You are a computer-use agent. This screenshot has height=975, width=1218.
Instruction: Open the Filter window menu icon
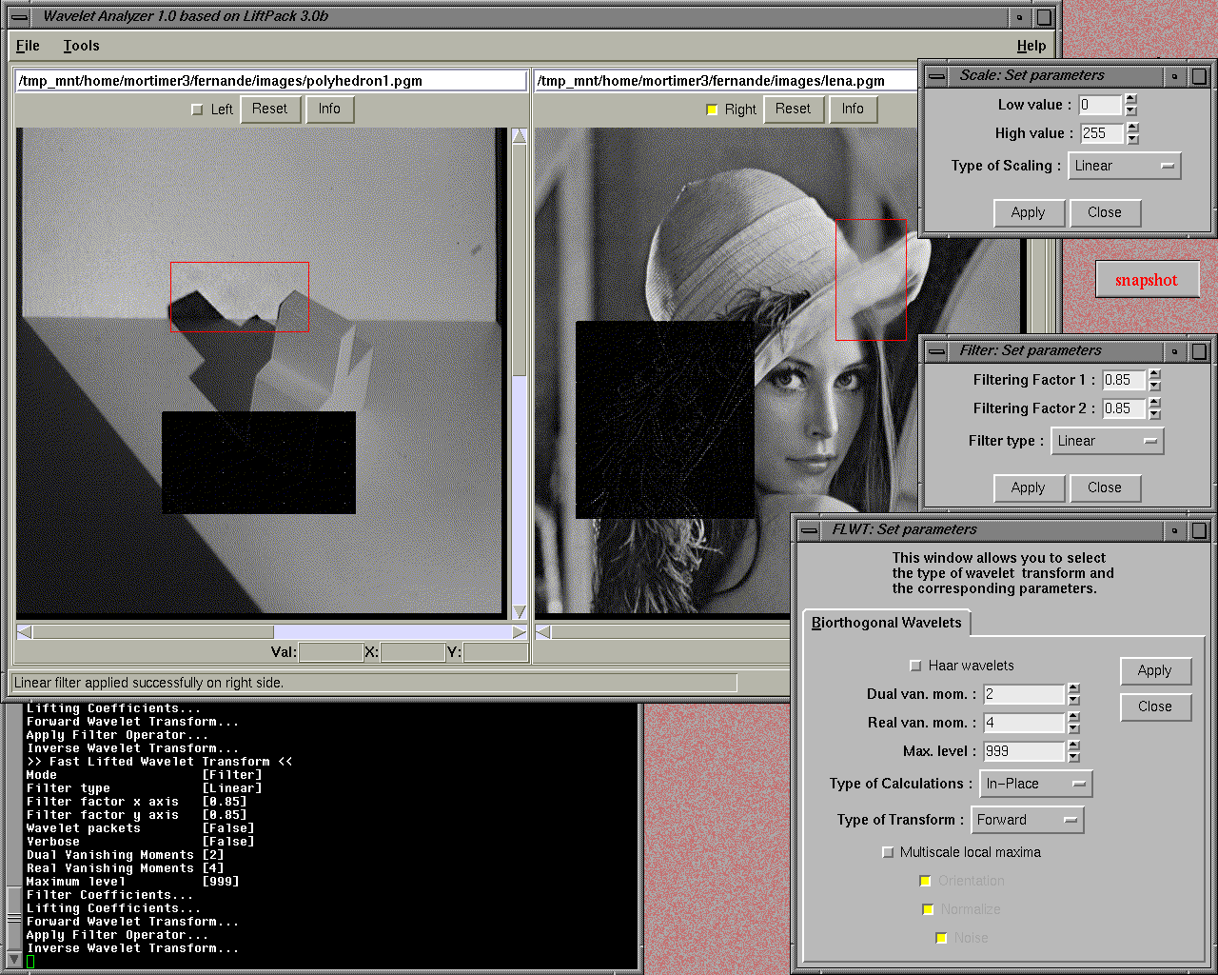(936, 351)
